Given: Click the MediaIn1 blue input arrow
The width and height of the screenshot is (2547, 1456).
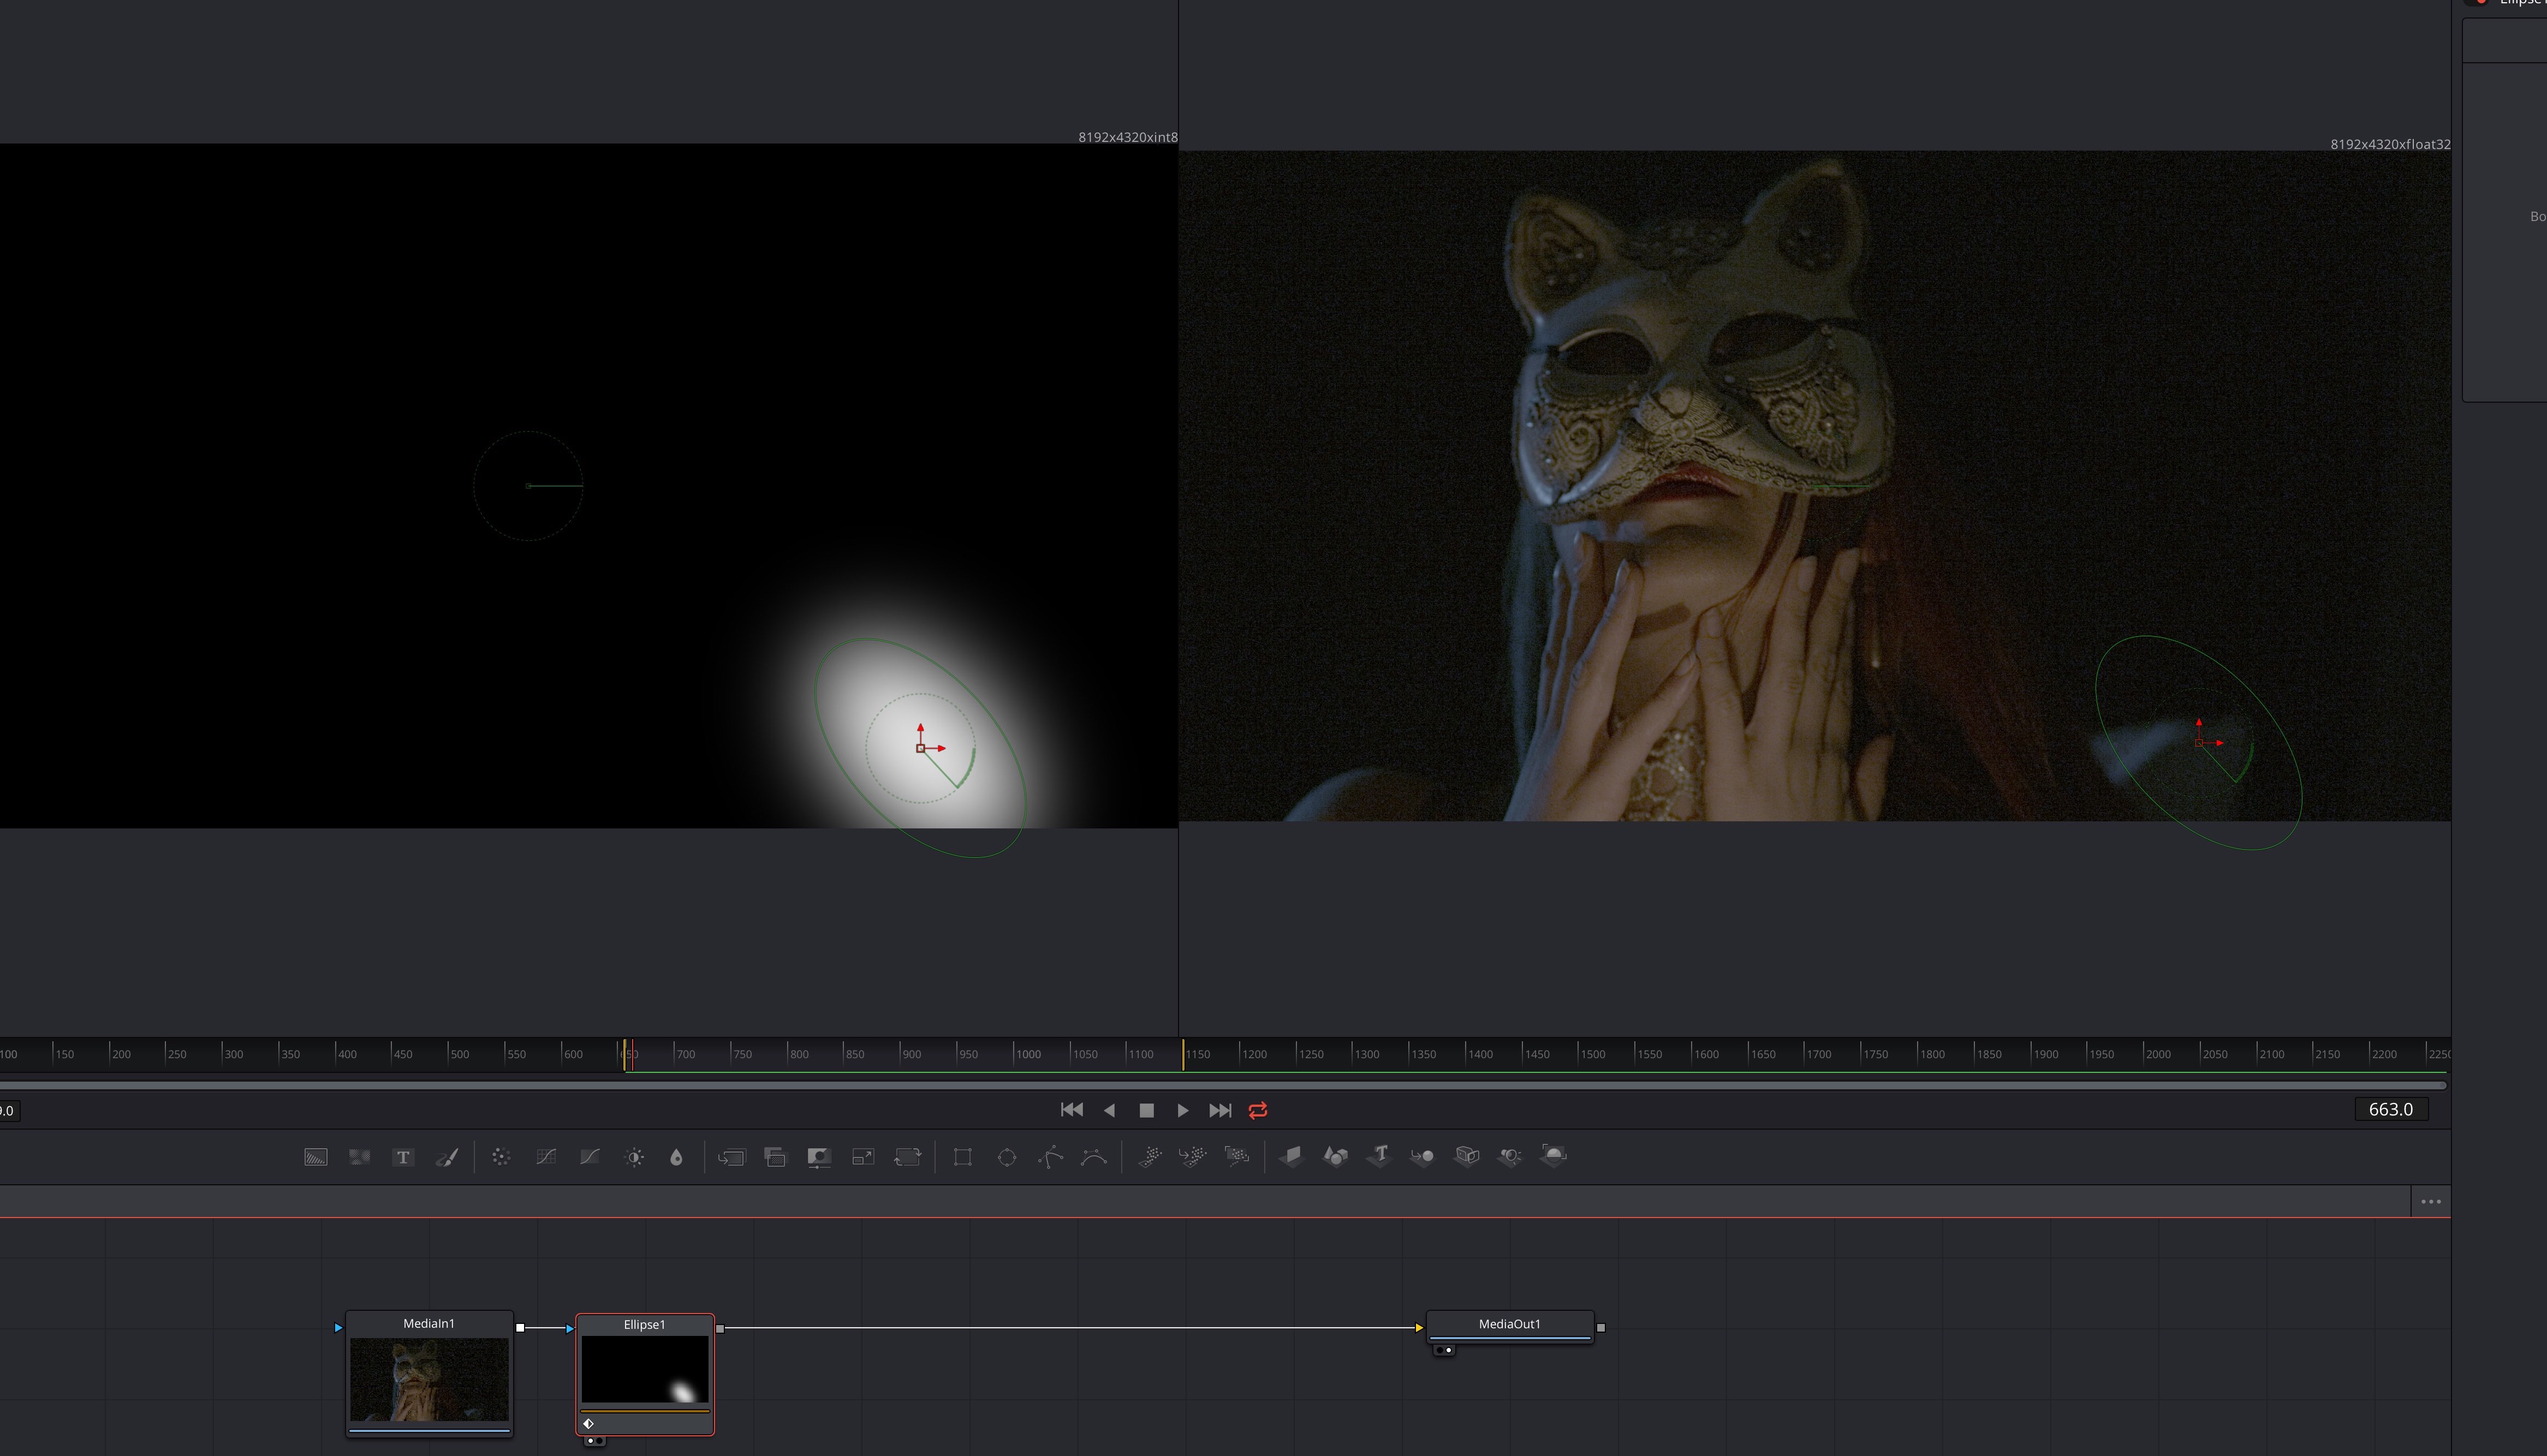Looking at the screenshot, I should (338, 1328).
